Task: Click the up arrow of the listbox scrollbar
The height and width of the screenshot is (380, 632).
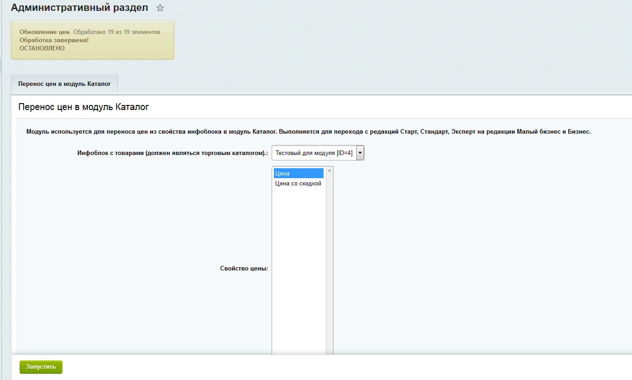Action: 329,170
